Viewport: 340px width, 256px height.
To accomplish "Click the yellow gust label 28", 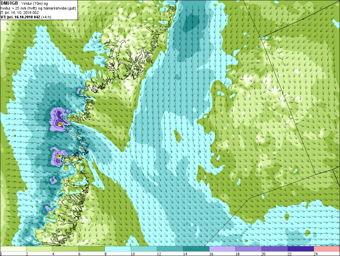I will pyautogui.click(x=58, y=156).
